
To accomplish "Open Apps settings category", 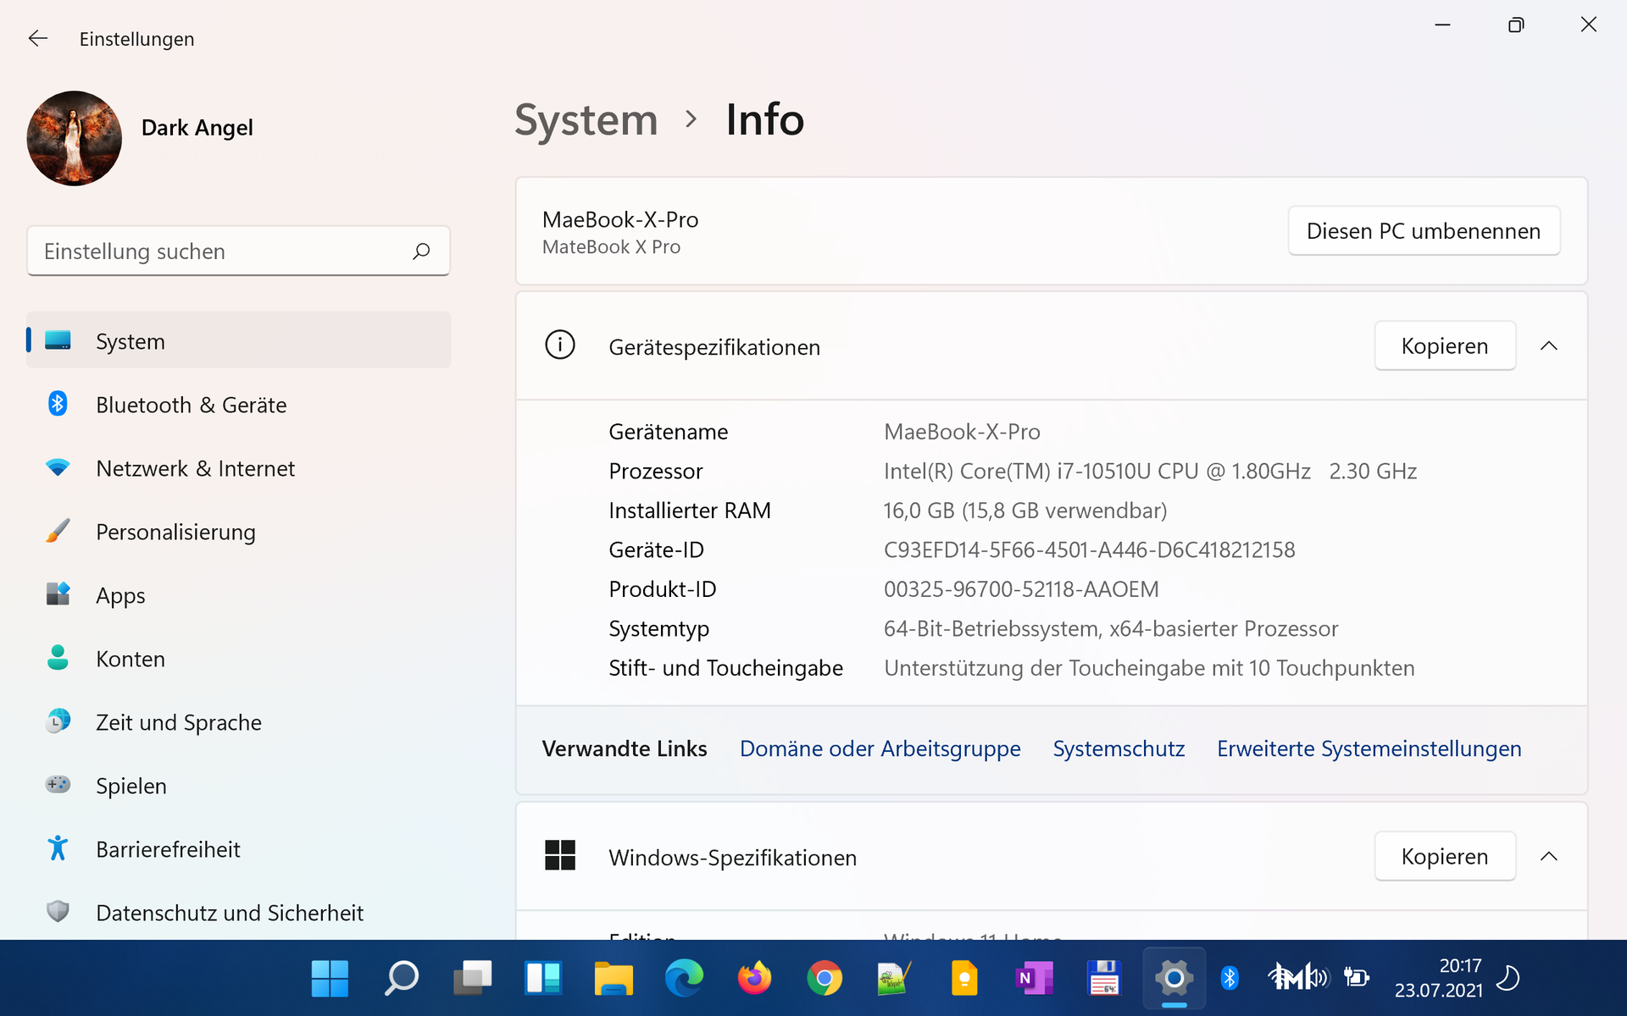I will [x=238, y=595].
